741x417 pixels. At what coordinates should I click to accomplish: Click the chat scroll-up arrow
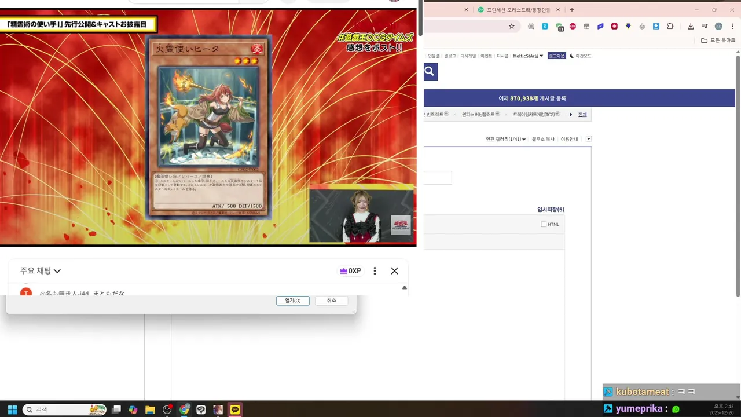click(405, 287)
